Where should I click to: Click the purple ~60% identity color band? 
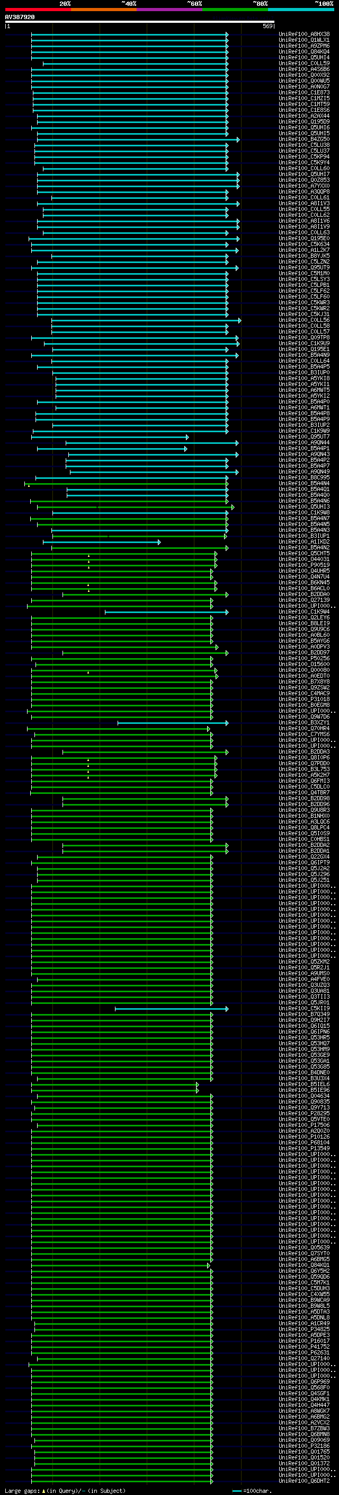coord(170,10)
